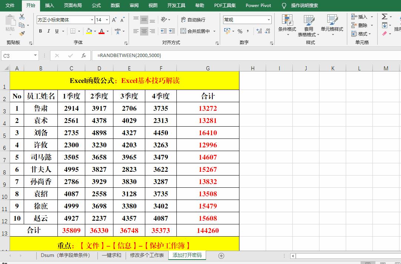Click the AutoSum sigma icon

click(384, 16)
